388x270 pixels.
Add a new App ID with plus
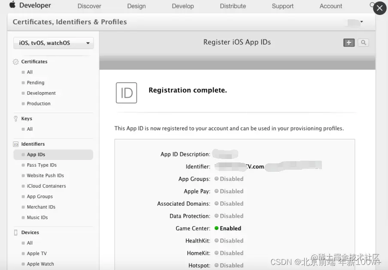[349, 42]
